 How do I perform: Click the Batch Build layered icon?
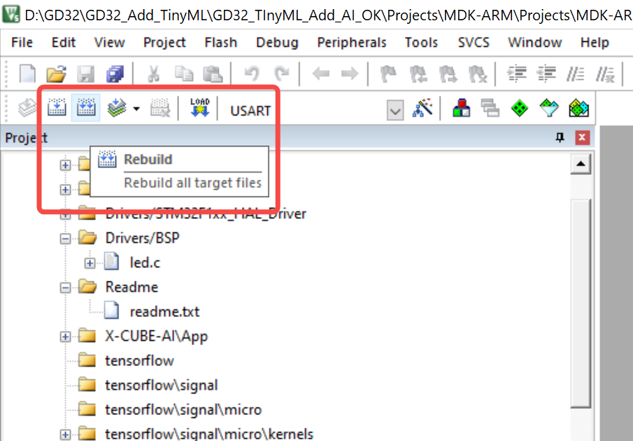click(117, 107)
